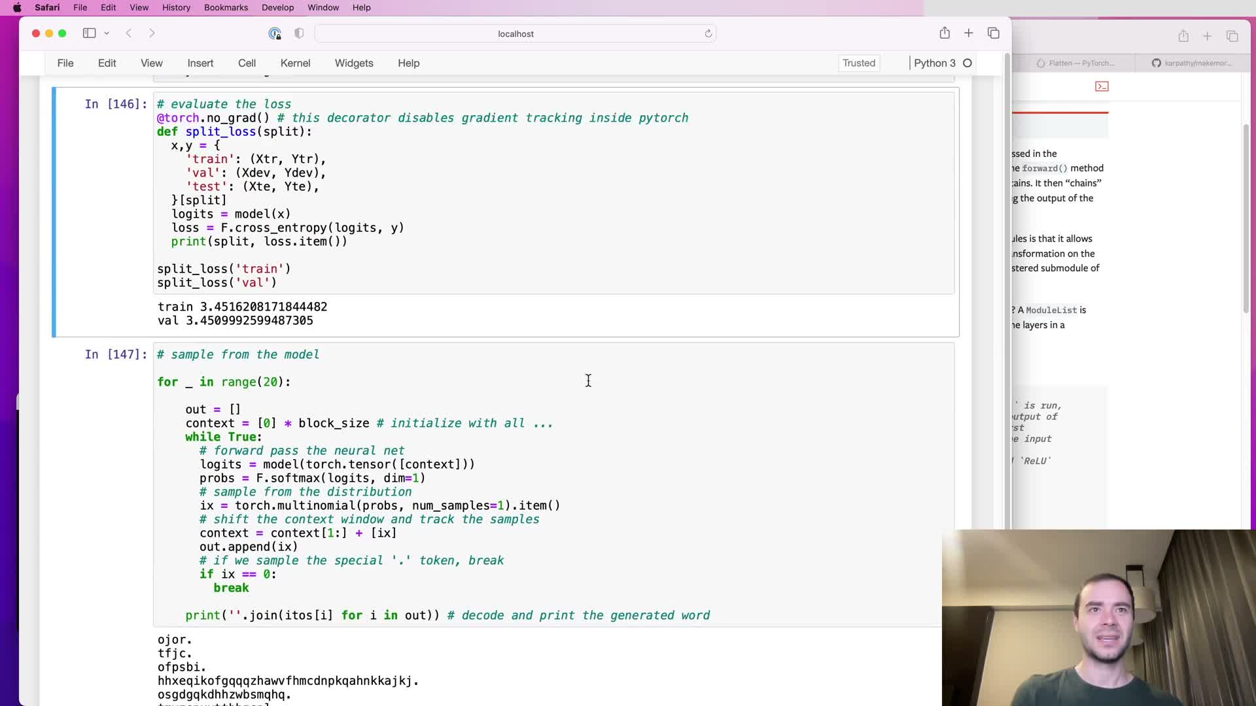
Task: Open sidebar options dropdown chevron
Action: click(x=107, y=33)
